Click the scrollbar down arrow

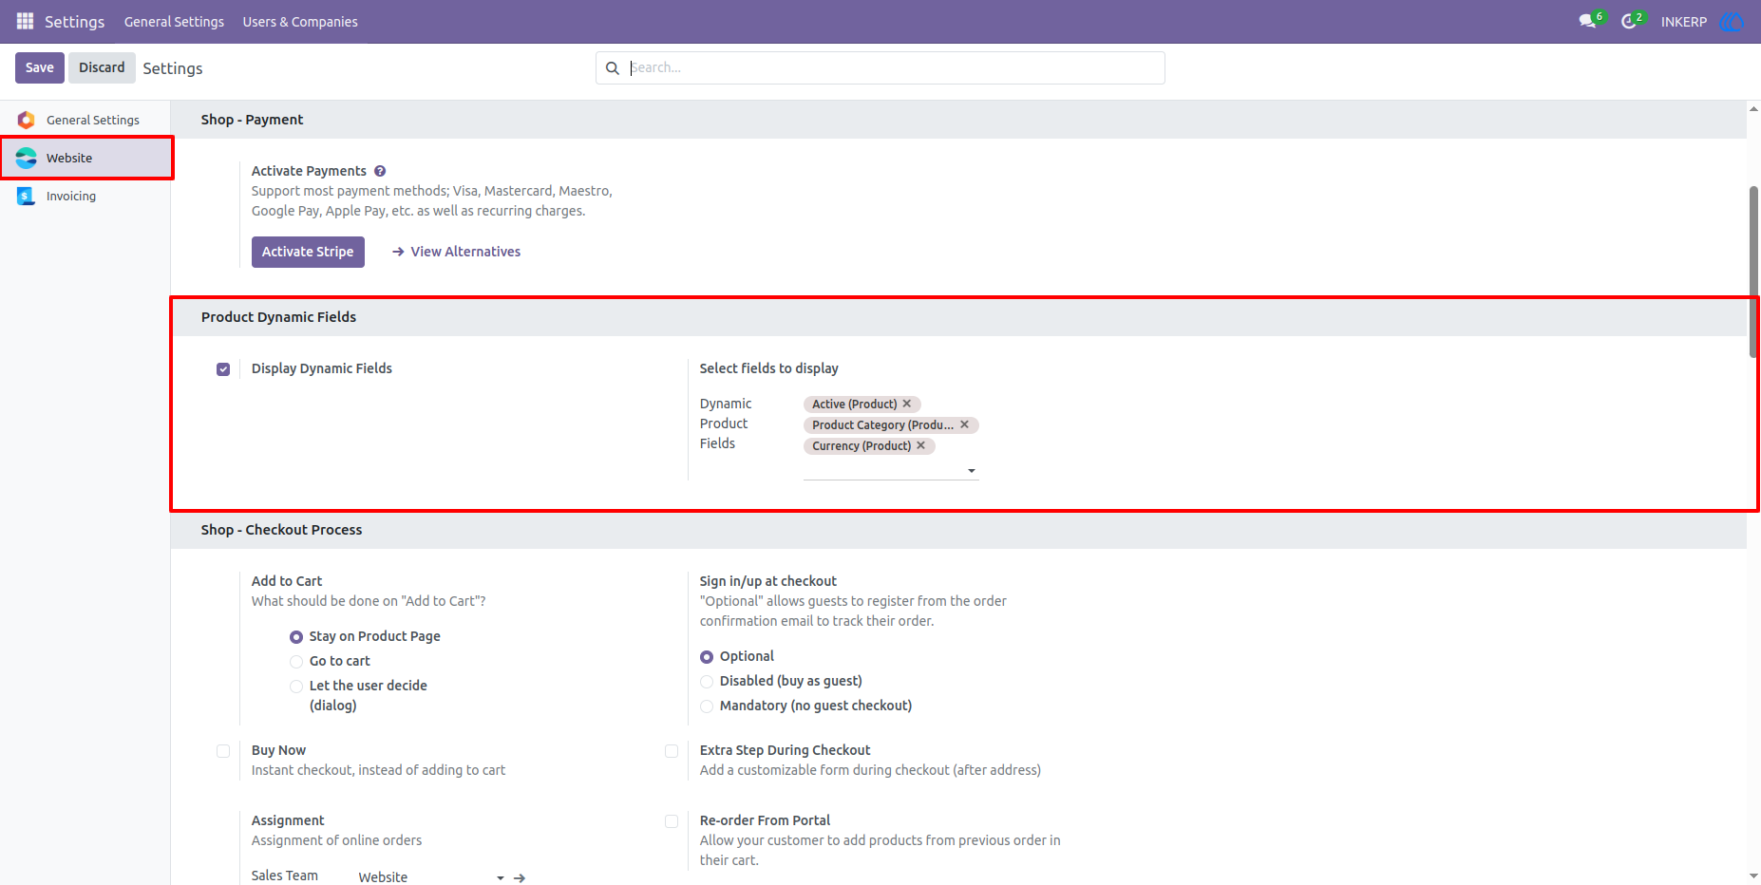point(1753,876)
